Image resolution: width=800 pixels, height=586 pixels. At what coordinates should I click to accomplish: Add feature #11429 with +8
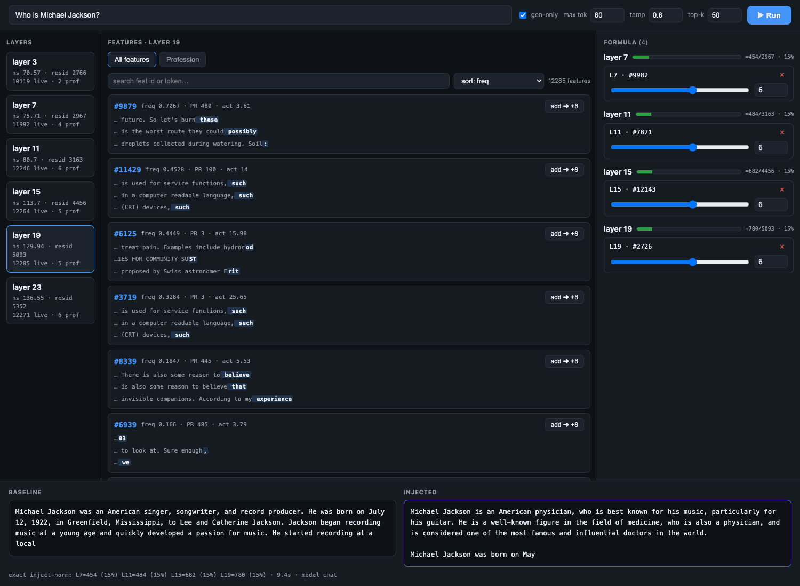click(564, 170)
